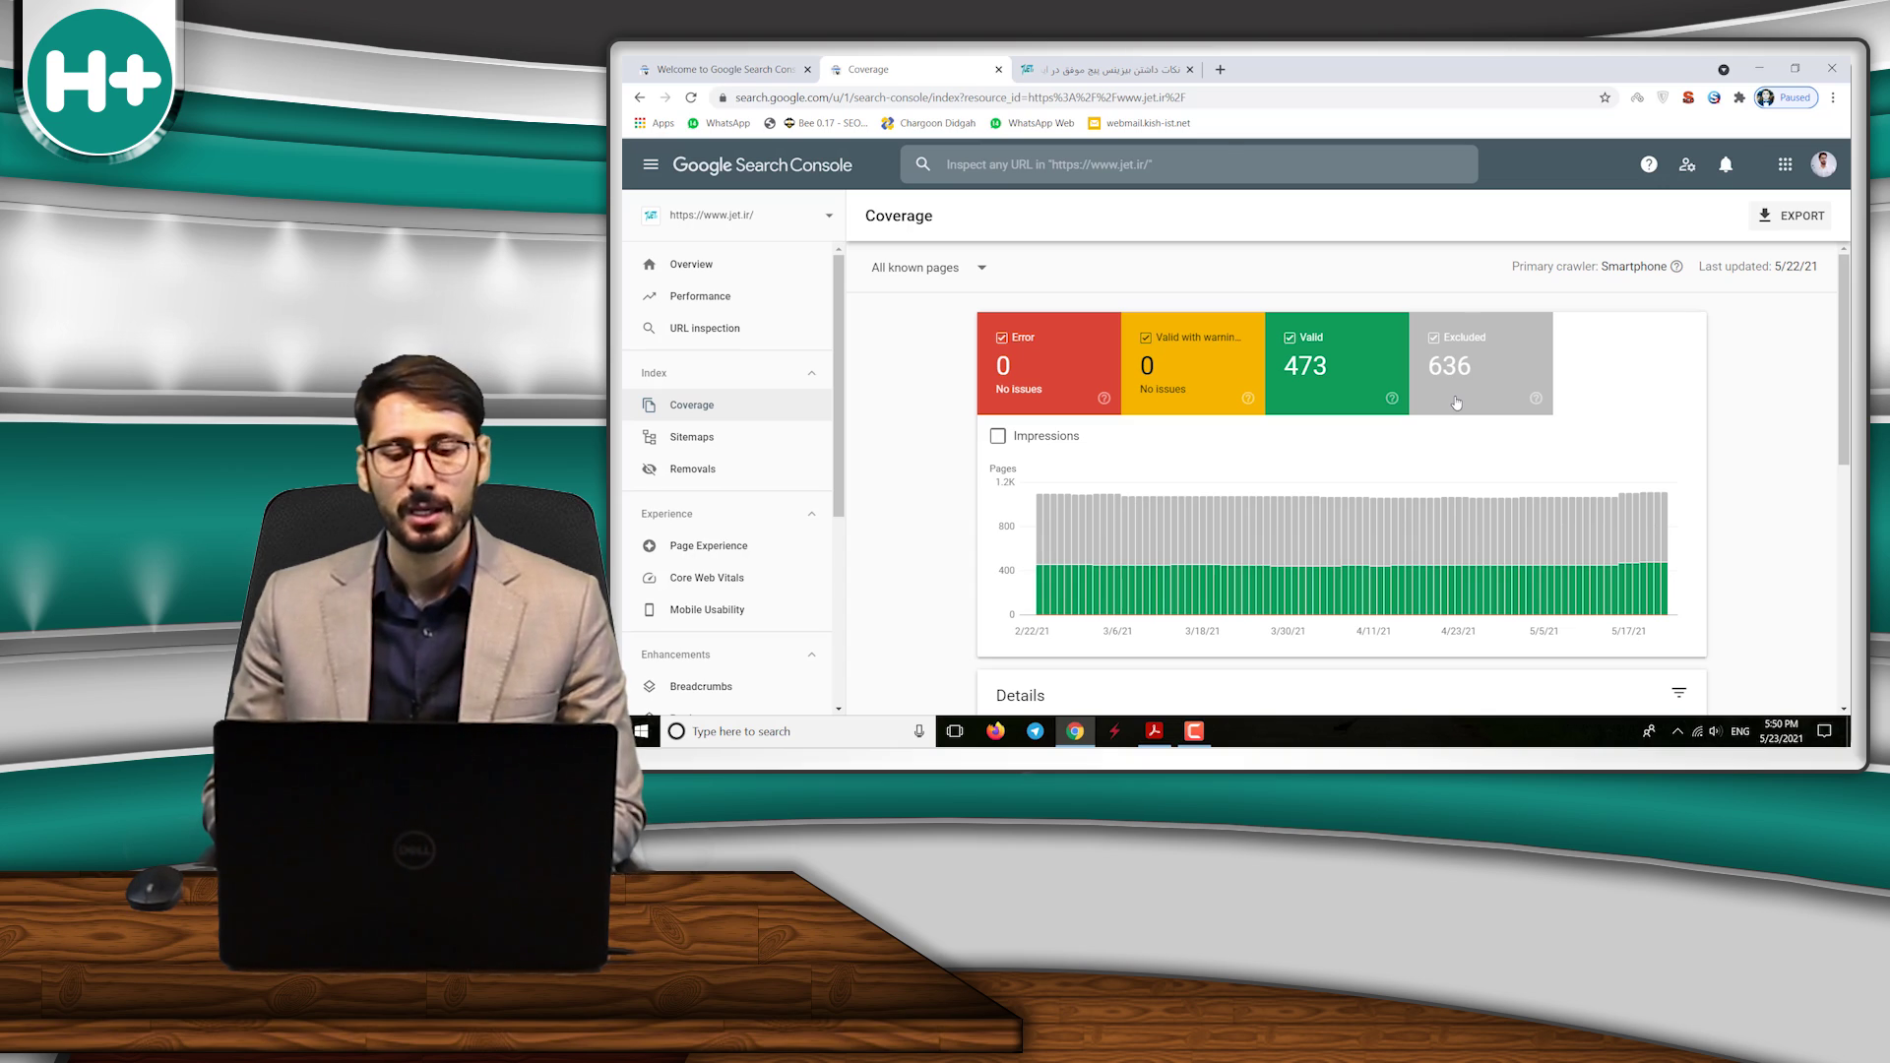The image size is (1890, 1063).
Task: Collapse the Index sidebar section
Action: (x=811, y=373)
